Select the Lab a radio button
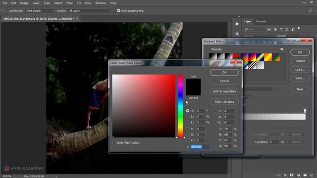The width and height of the screenshot is (317, 178). [216, 117]
